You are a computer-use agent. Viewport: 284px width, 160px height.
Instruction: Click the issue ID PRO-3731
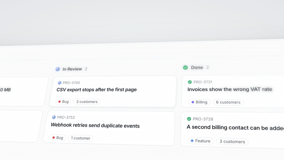[203, 82]
